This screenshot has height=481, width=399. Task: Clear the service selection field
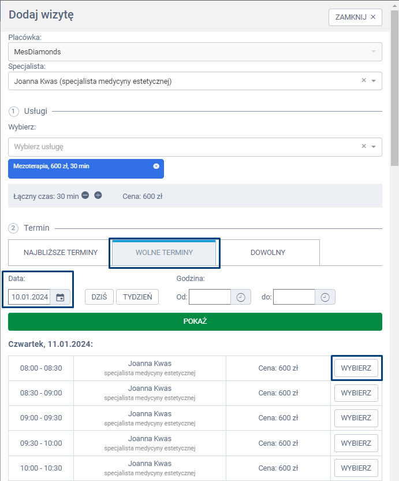pyautogui.click(x=364, y=146)
